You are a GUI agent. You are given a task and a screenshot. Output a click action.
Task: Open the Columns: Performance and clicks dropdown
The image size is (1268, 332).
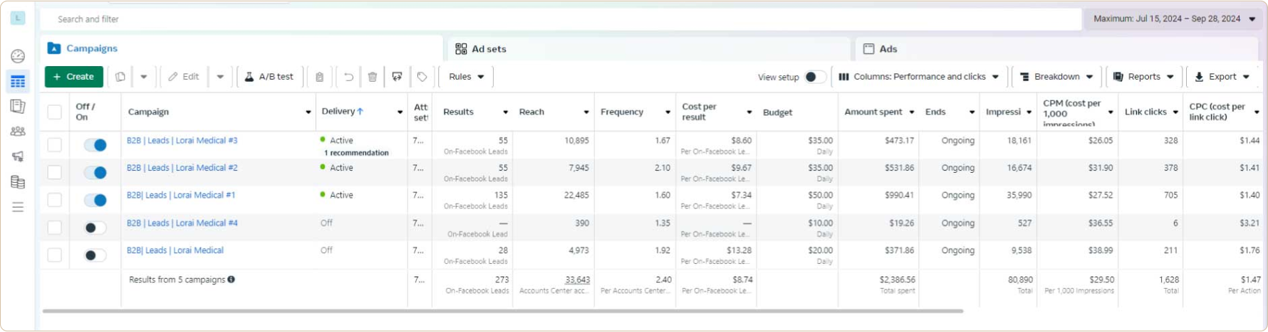point(918,77)
